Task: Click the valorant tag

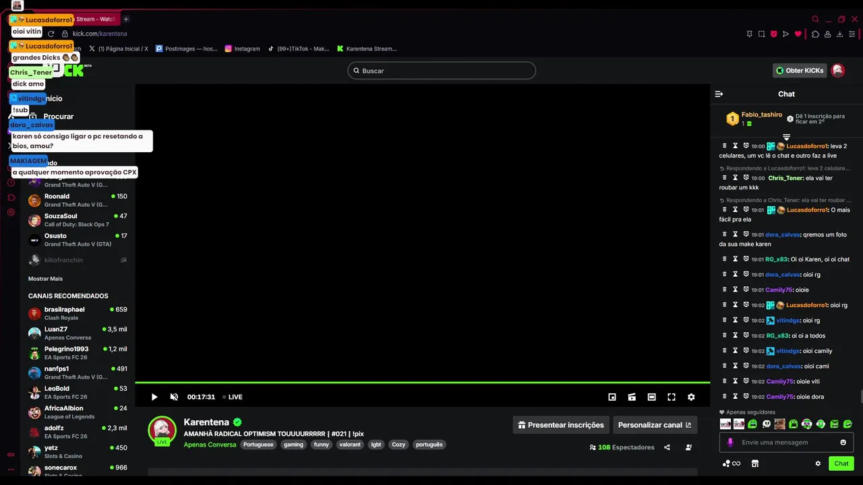Action: coord(350,445)
